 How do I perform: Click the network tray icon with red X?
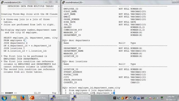150,98
